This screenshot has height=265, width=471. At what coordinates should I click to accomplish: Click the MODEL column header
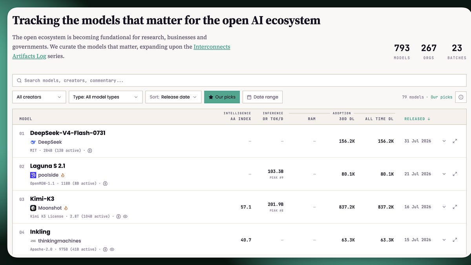[26, 119]
